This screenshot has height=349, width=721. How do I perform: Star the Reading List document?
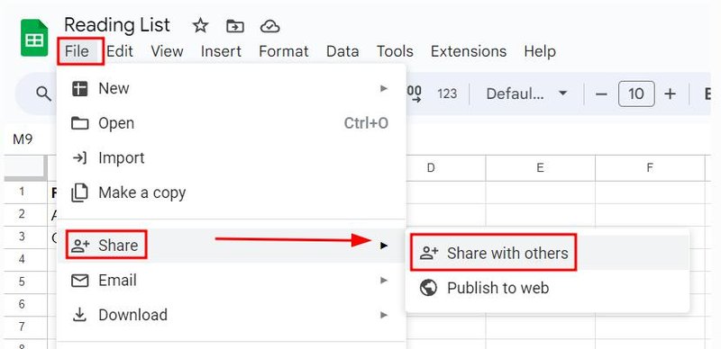coord(200,26)
